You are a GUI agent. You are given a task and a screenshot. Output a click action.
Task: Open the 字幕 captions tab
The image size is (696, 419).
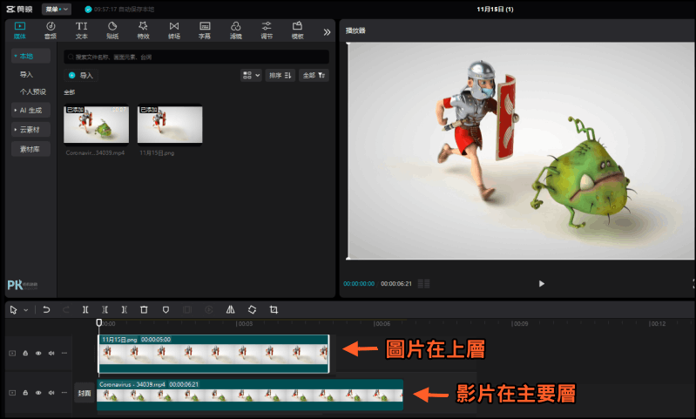[205, 30]
